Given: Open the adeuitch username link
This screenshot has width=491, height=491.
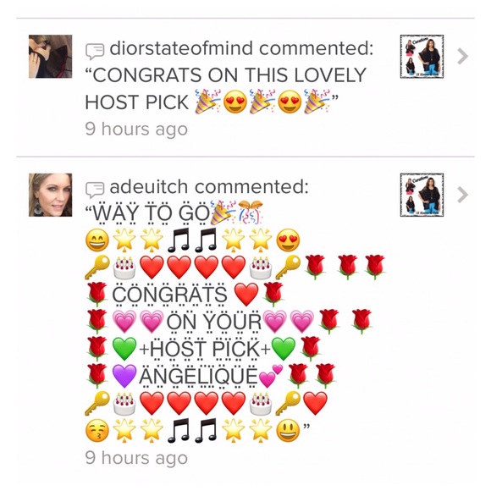Looking at the screenshot, I should (x=149, y=187).
